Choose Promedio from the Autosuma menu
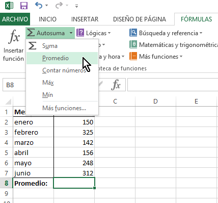The image size is (218, 203). coord(62,58)
